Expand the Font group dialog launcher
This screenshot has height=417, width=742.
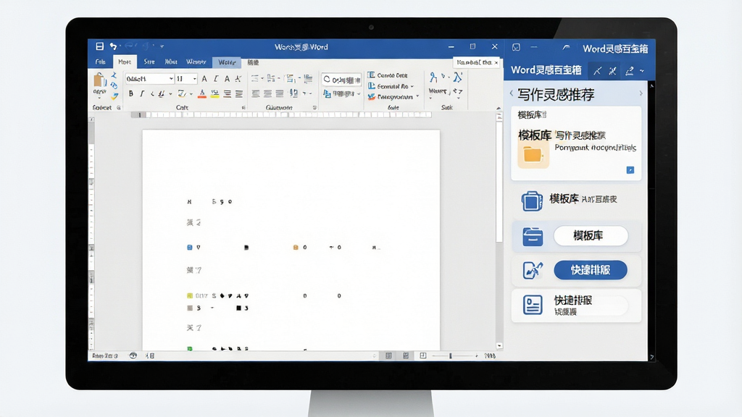tap(243, 108)
